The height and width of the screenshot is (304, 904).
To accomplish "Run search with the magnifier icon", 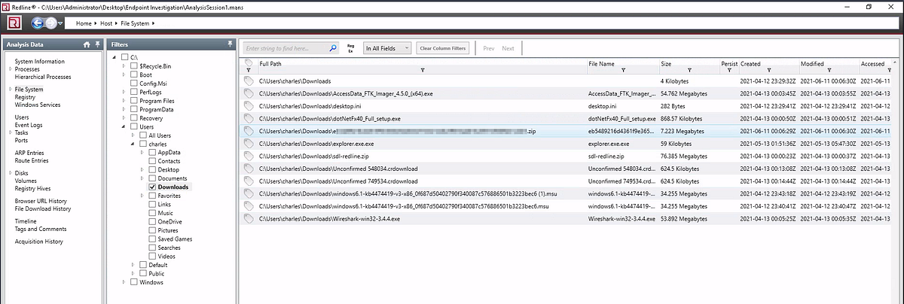I will (333, 48).
